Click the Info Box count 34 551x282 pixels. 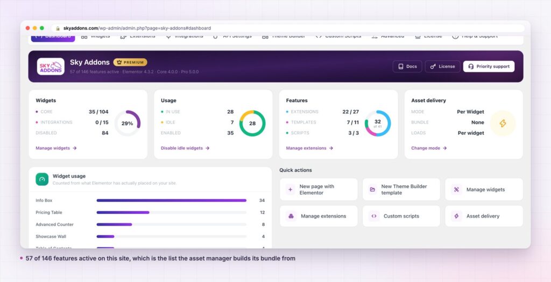[x=262, y=200]
